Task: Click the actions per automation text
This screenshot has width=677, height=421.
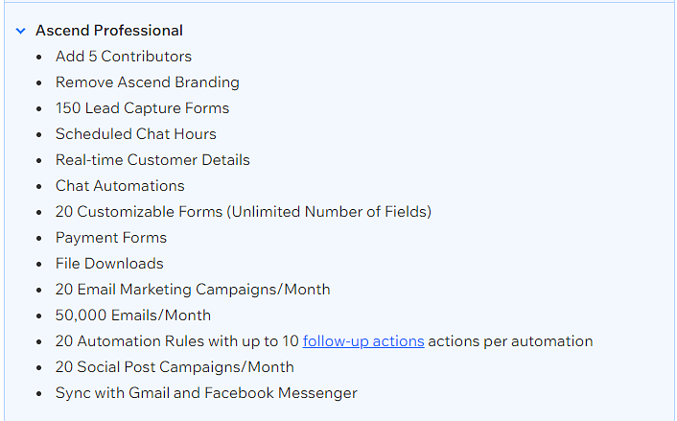Action: coord(510,341)
